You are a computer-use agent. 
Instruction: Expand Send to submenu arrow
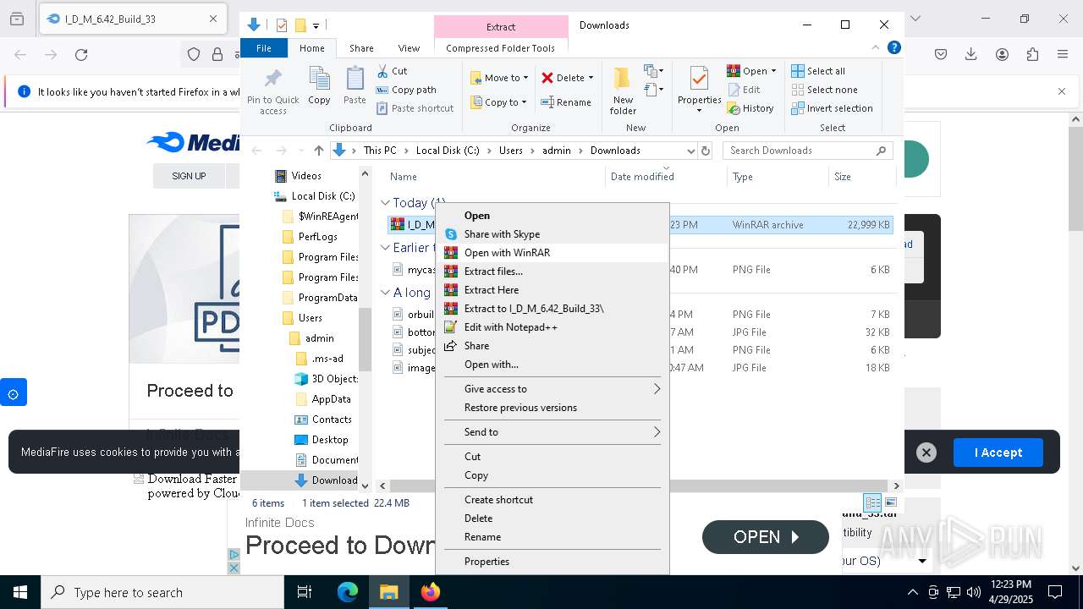(657, 432)
